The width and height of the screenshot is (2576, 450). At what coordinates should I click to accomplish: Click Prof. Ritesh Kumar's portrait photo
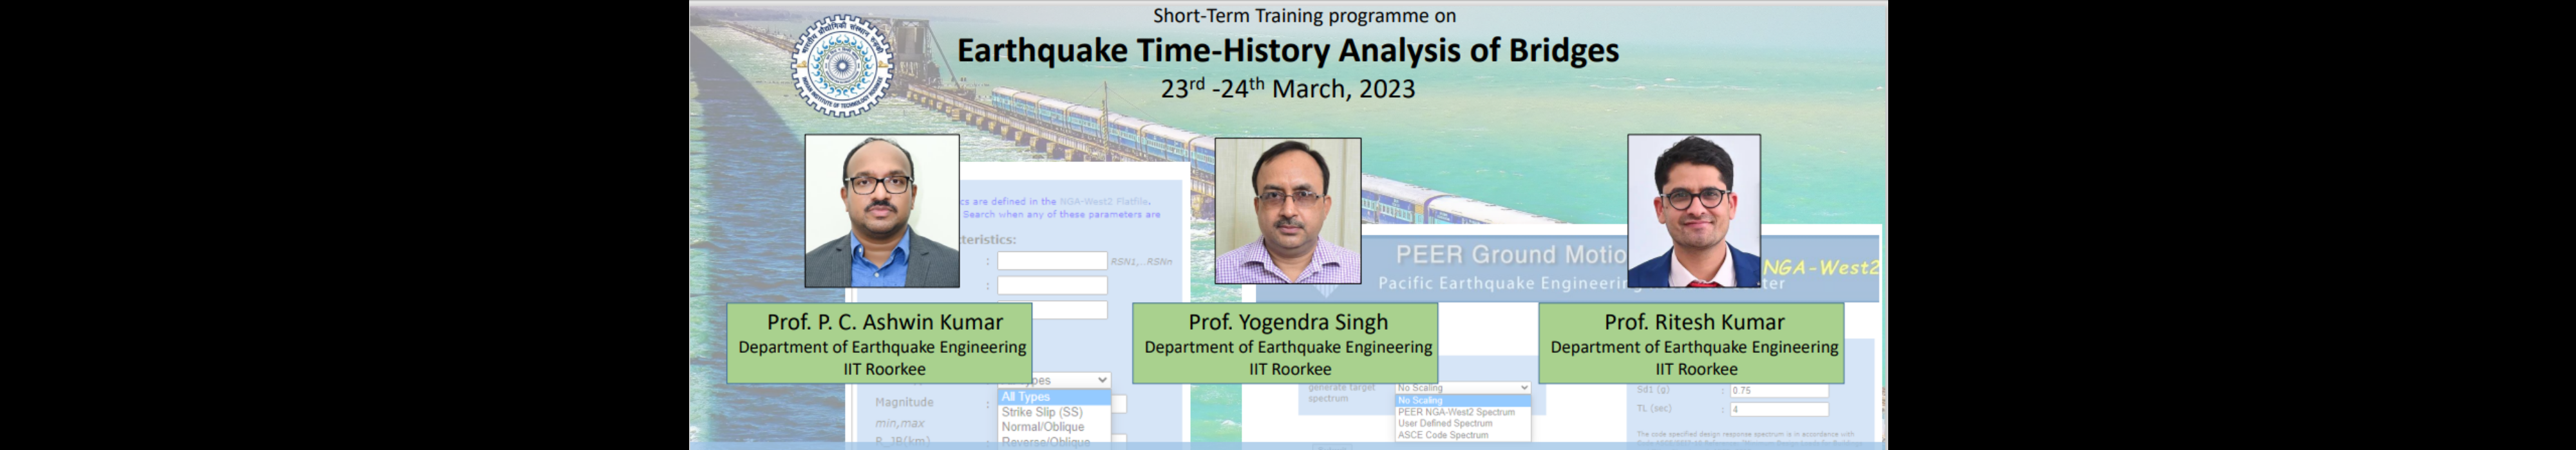pos(1693,210)
